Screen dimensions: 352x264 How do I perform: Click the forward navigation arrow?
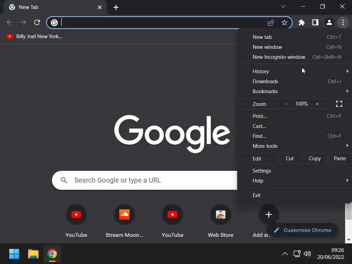(x=23, y=22)
